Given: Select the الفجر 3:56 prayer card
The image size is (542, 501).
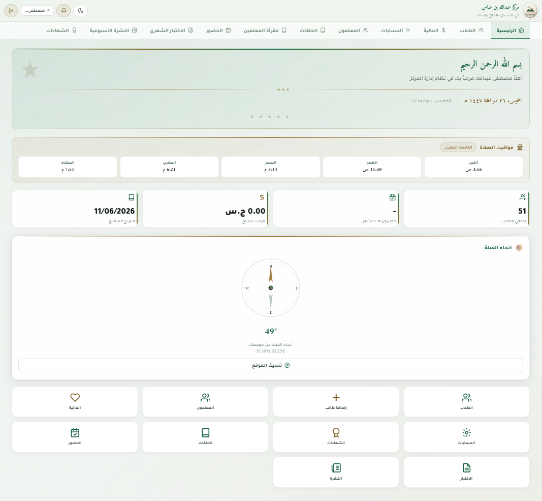Looking at the screenshot, I should tap(473, 166).
